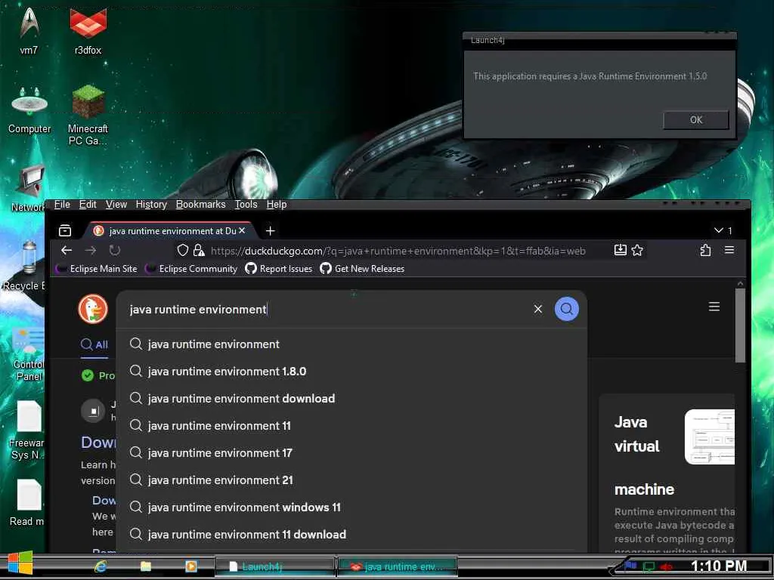Viewport: 774px width, 580px height.
Task: Open the Network desktop icon
Action: (x=28, y=188)
